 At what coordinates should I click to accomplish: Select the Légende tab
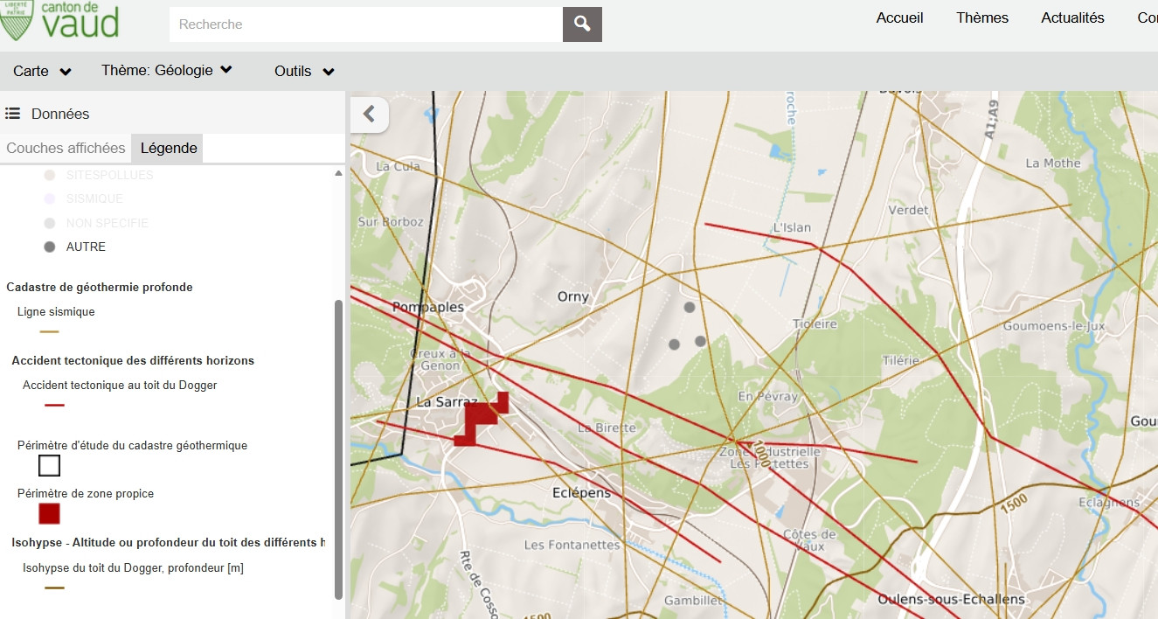coord(169,148)
